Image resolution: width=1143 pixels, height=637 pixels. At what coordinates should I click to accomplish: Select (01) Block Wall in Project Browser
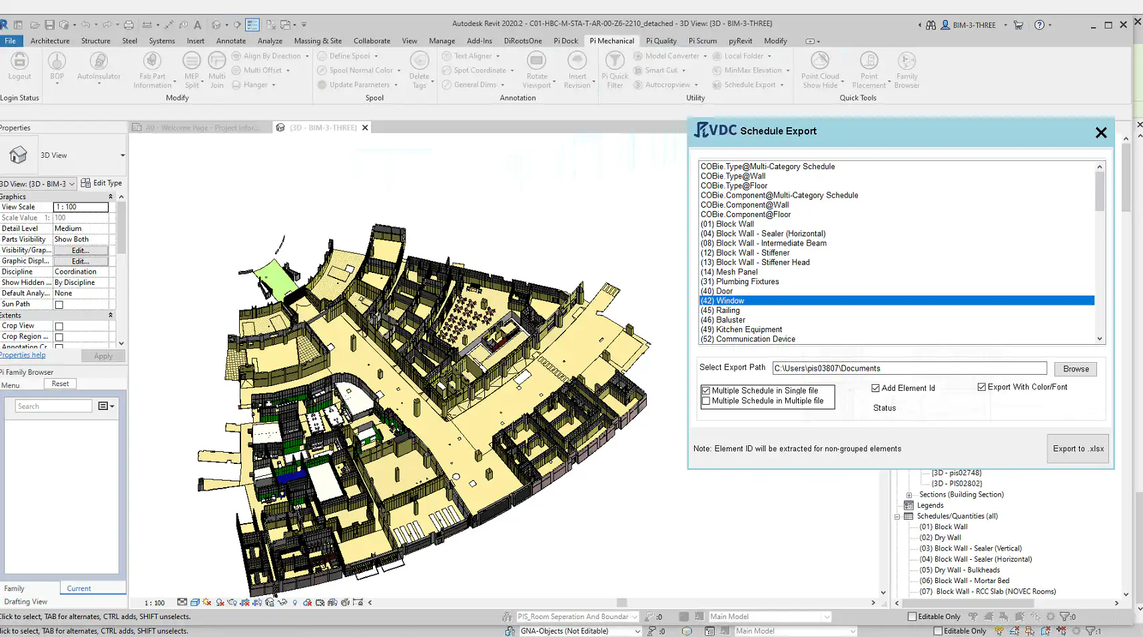[x=944, y=527]
